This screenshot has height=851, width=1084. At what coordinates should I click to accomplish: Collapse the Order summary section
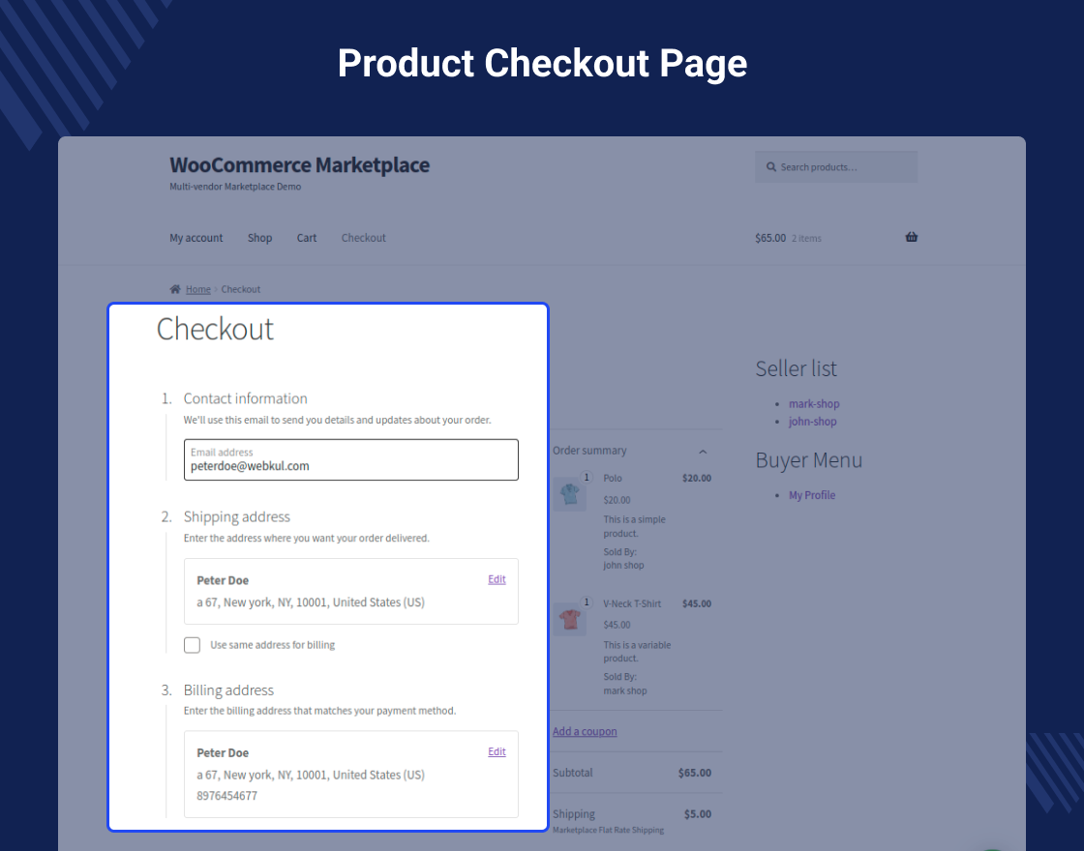[x=703, y=451]
